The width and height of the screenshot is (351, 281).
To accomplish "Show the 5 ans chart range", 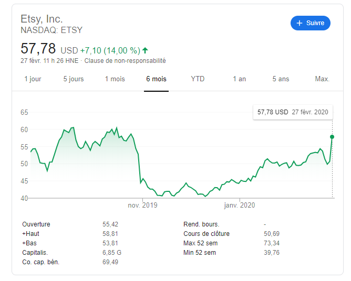I will pos(281,79).
